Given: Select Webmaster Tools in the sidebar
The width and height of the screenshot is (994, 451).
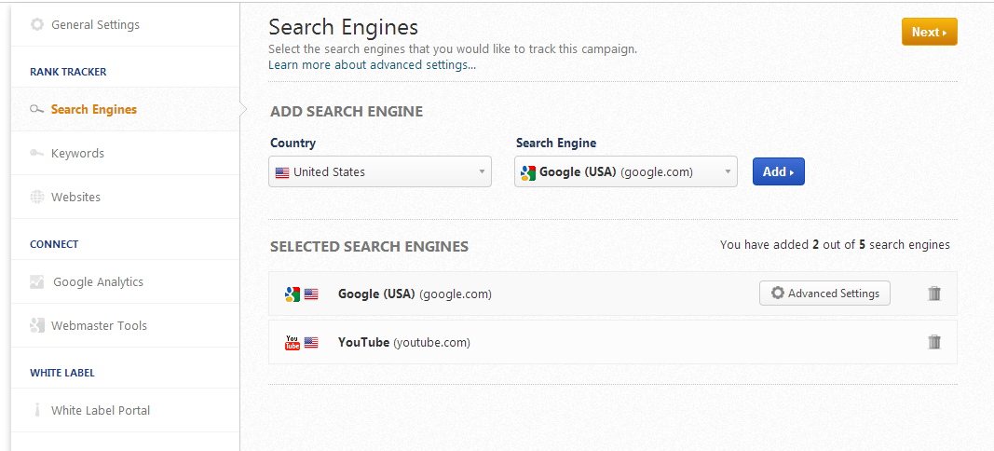Looking at the screenshot, I should pyautogui.click(x=99, y=326).
